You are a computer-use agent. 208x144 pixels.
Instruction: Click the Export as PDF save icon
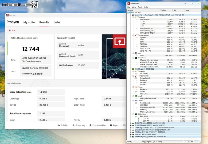coord(111,125)
